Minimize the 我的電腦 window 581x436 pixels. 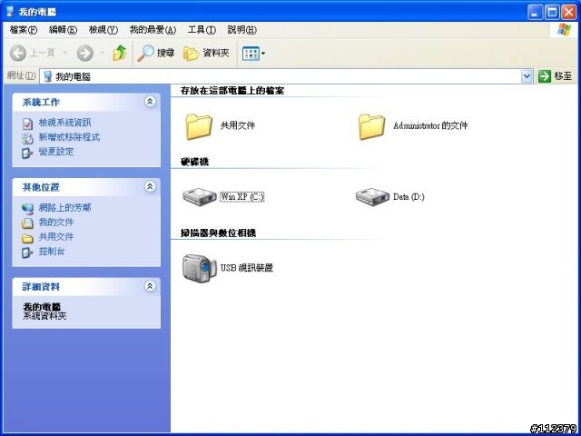[x=535, y=12]
